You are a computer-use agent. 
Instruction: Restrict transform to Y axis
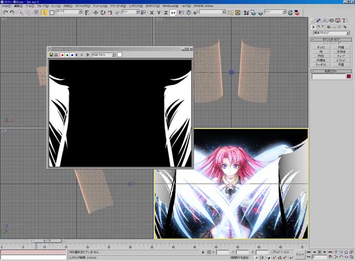tap(159, 13)
